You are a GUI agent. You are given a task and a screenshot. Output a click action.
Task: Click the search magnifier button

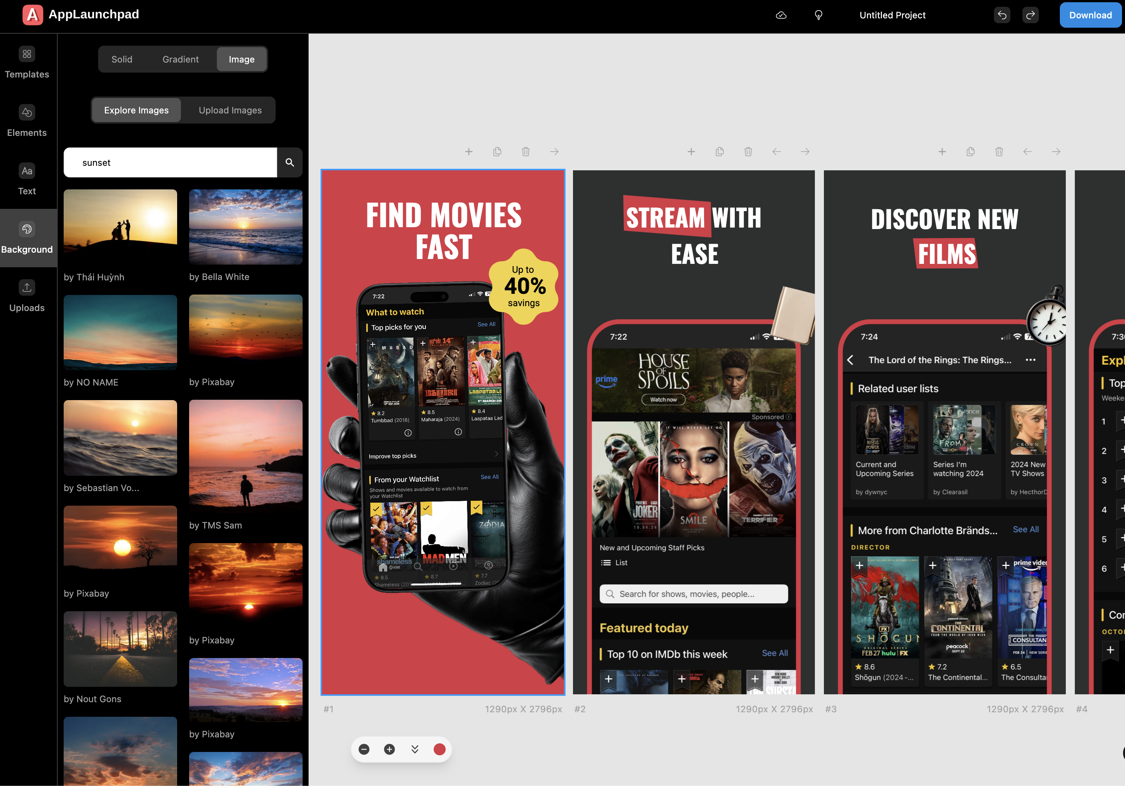point(289,162)
